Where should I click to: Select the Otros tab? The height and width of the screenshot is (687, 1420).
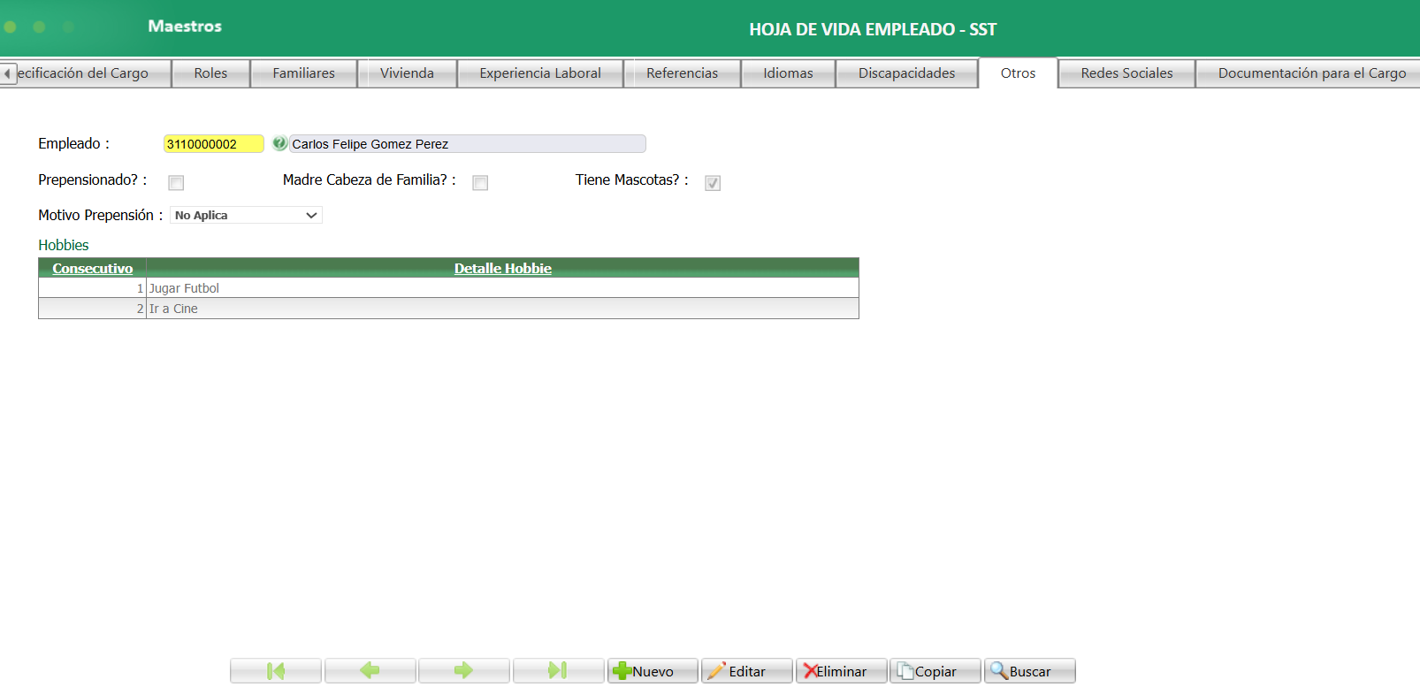click(1019, 73)
